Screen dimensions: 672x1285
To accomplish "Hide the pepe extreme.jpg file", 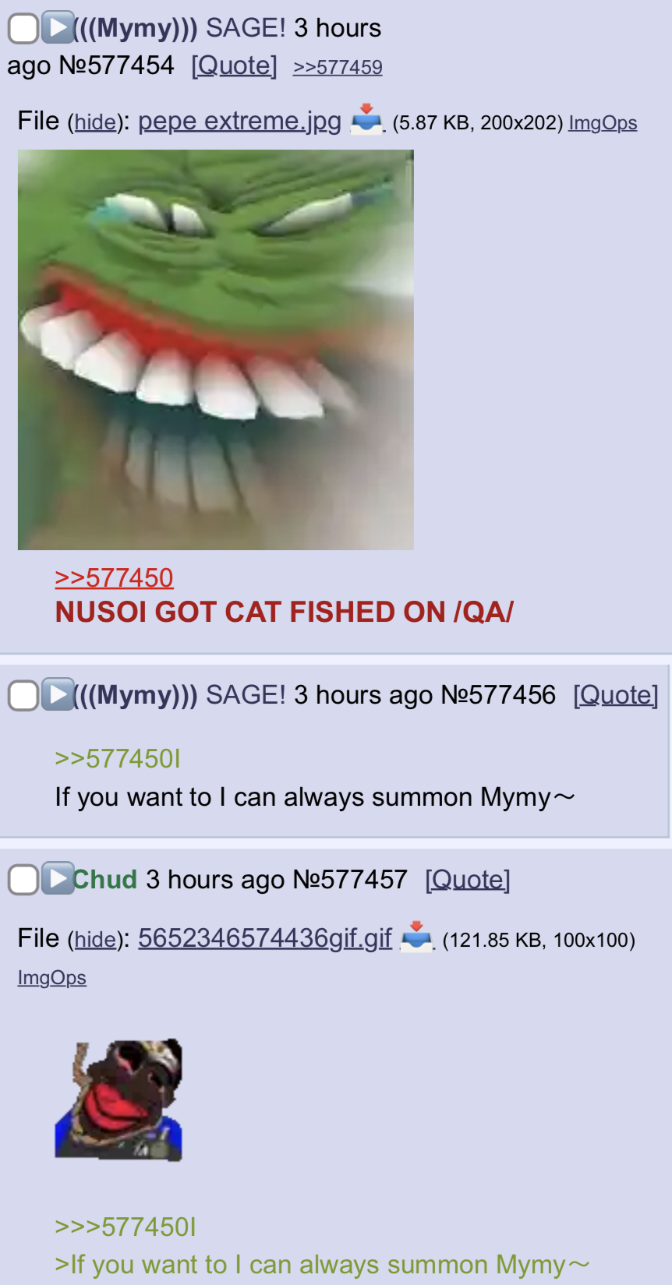I will pyautogui.click(x=95, y=122).
